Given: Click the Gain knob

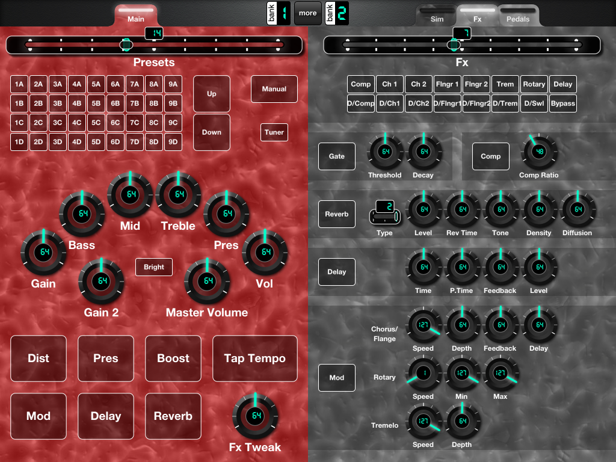Looking at the screenshot, I should coord(43,252).
